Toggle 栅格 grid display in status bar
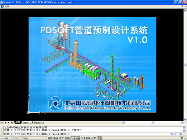This screenshot has width=187, height=140. [55, 138]
